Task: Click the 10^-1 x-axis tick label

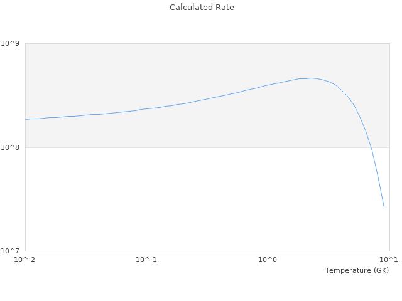Action: coord(146,260)
